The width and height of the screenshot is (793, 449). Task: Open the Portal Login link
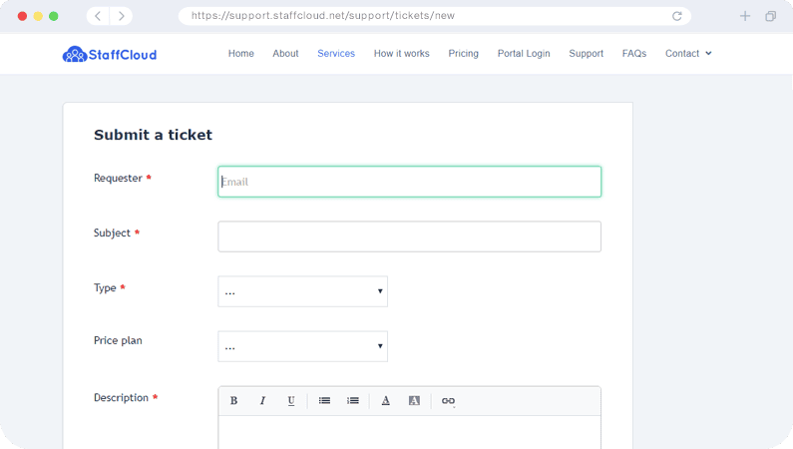(x=524, y=53)
